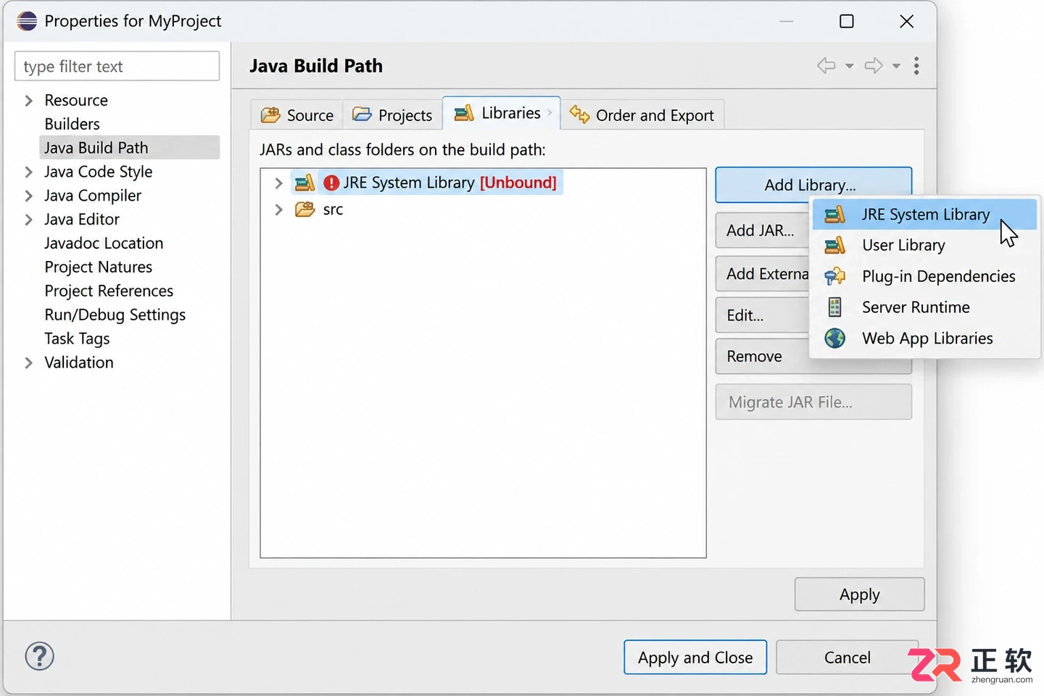This screenshot has height=696, width=1044.
Task: Click the Source tab folder icon
Action: coord(270,115)
